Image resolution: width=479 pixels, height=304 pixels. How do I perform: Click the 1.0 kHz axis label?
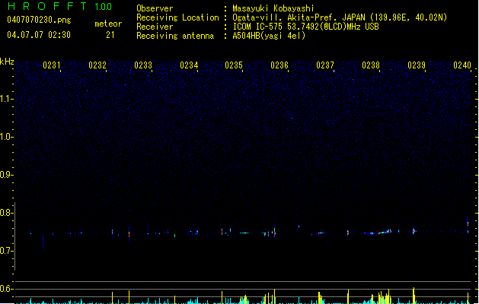[x=7, y=137]
